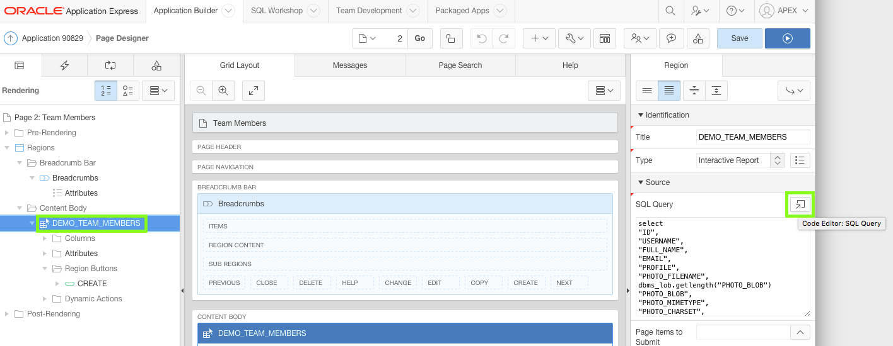
Task: Click the Expand/Restore layout arrows icon
Action: [x=253, y=91]
